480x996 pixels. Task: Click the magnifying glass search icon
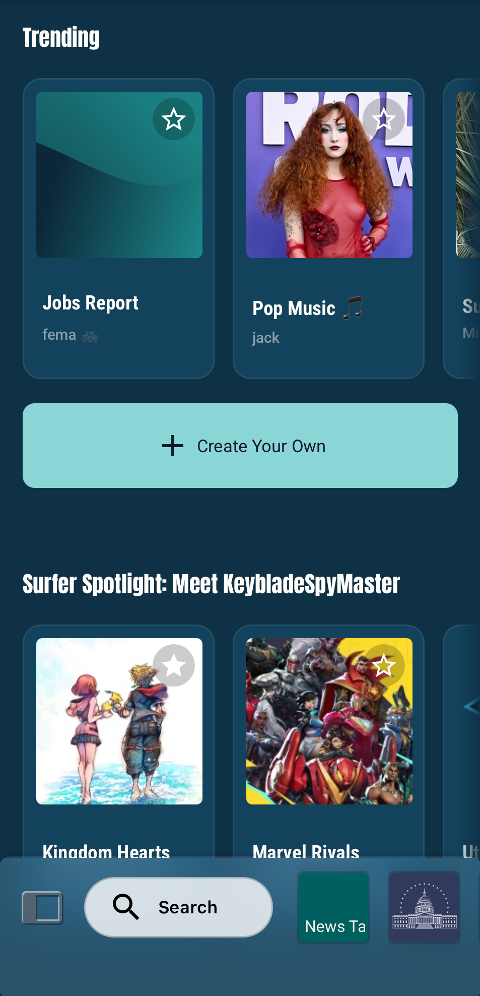click(x=125, y=907)
